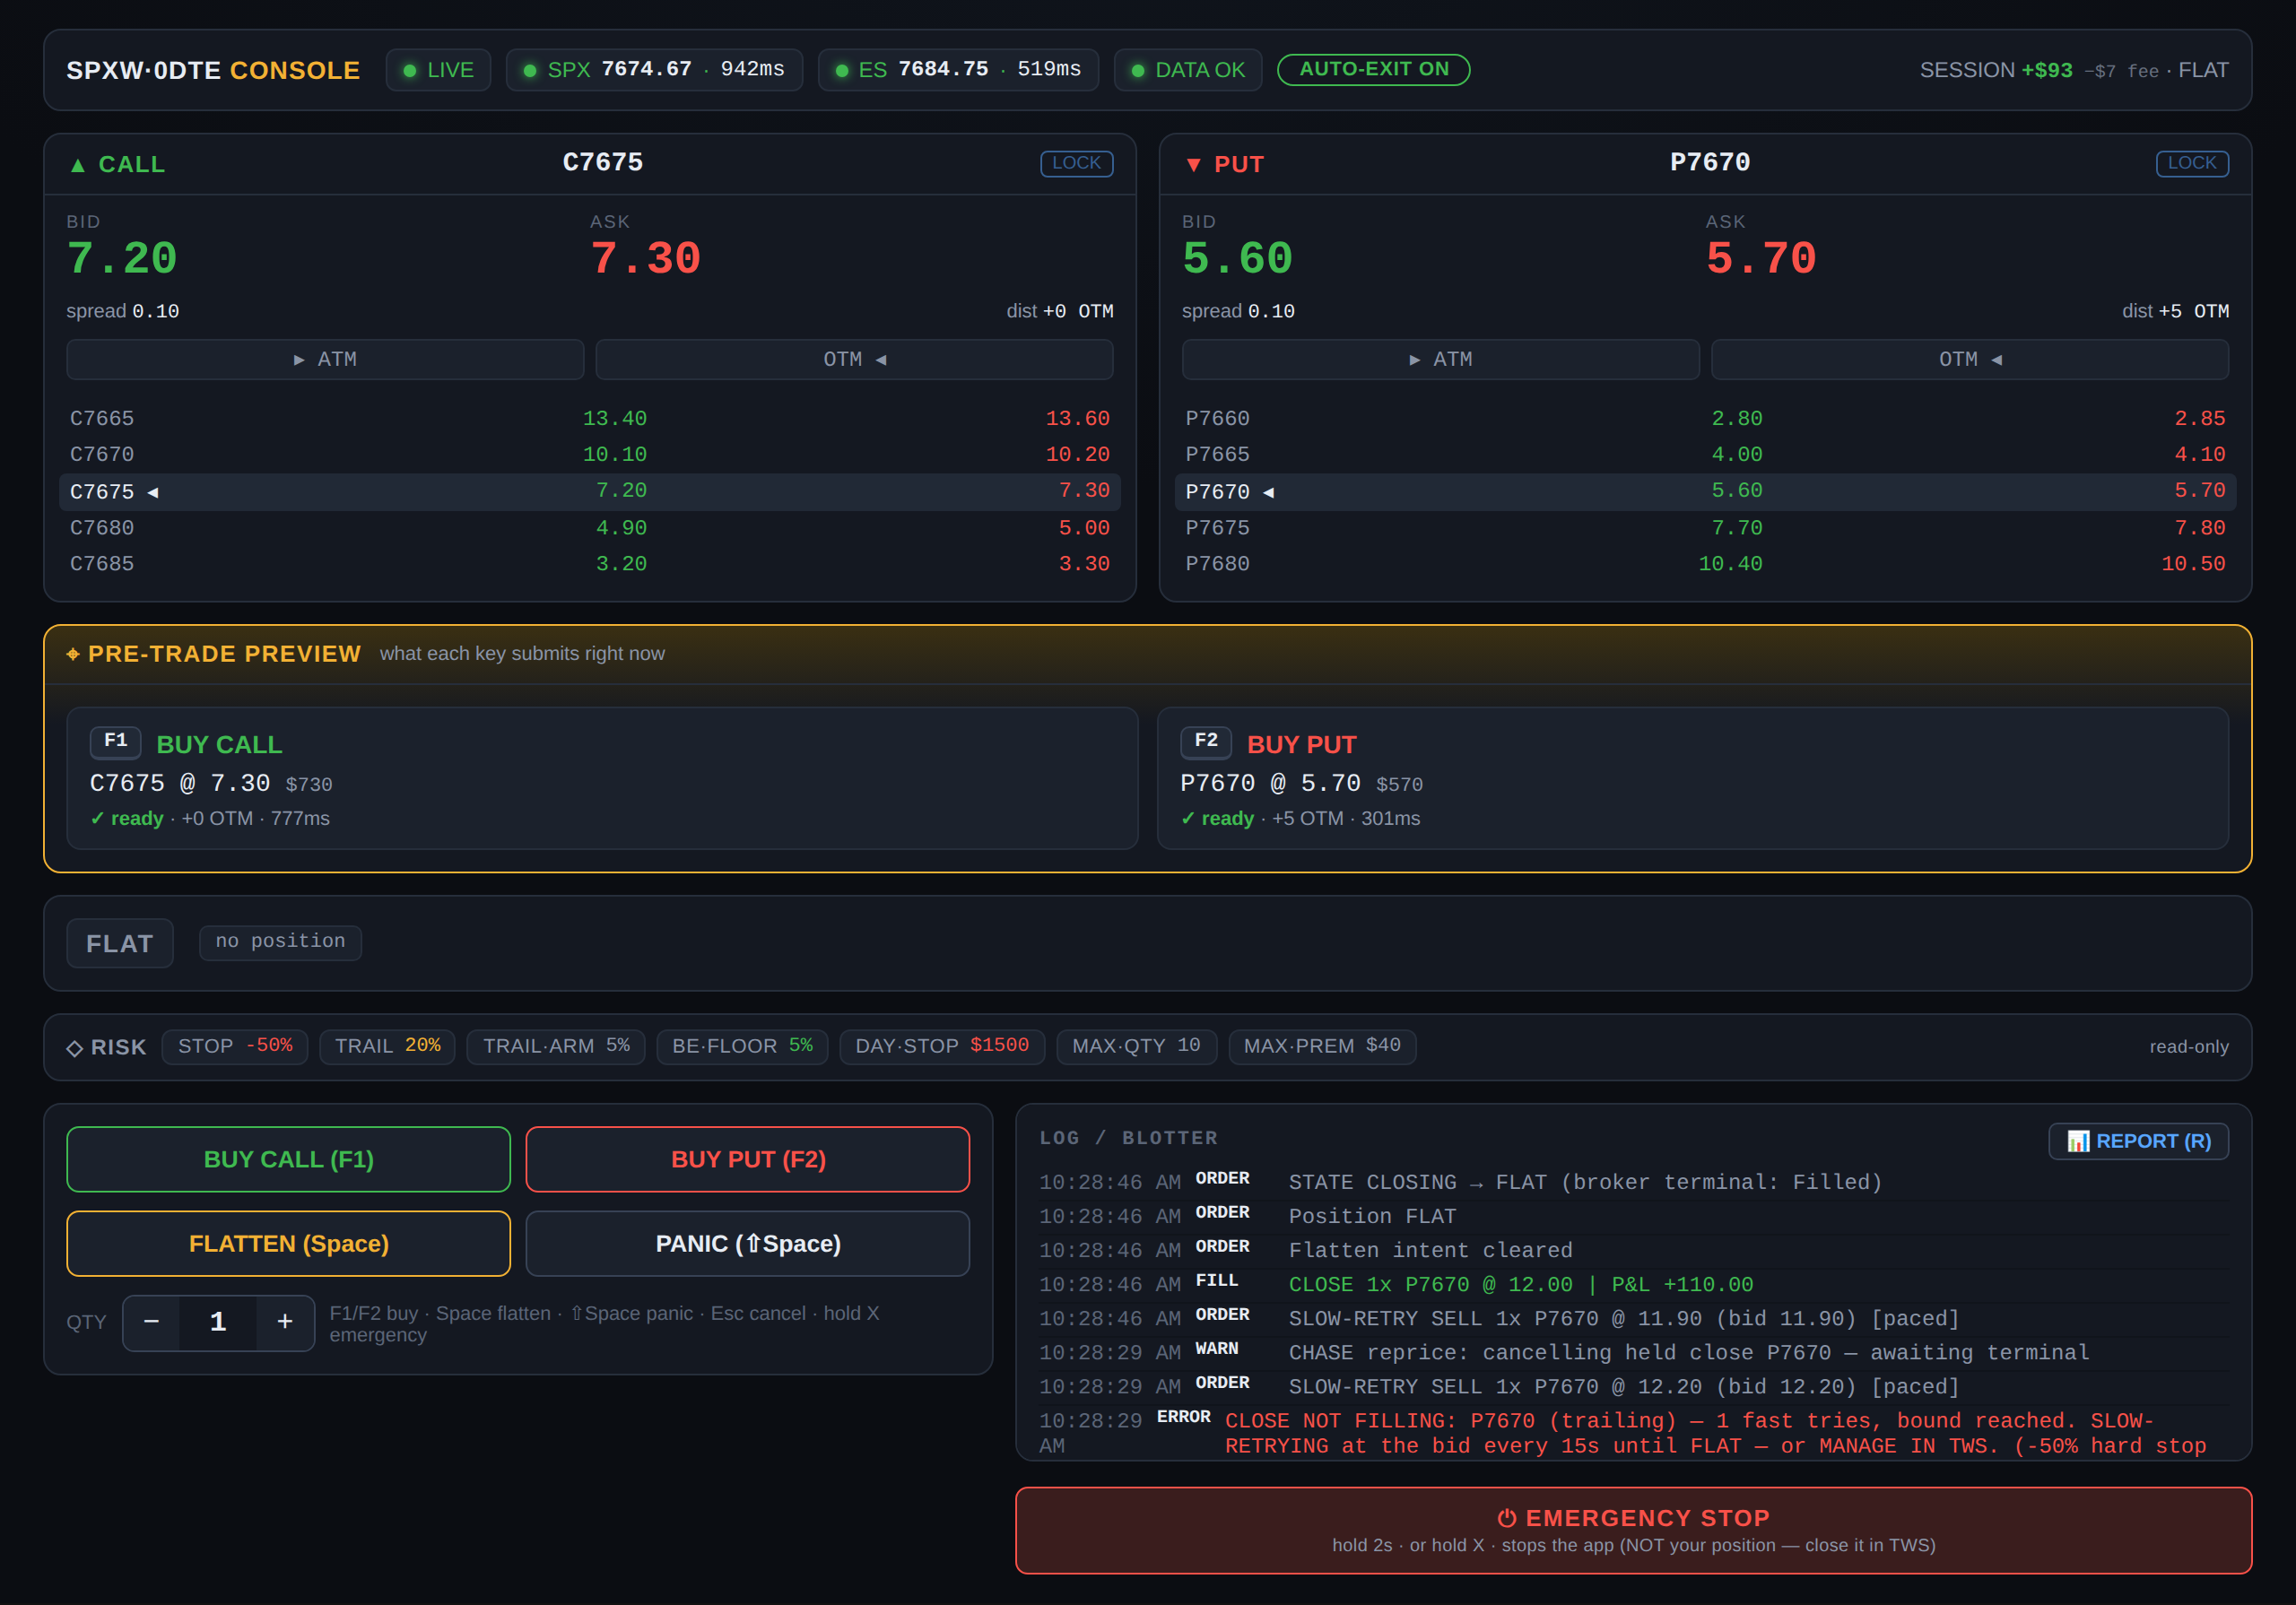Click the FLATTEN (Space) button
The image size is (2296, 1605).
(288, 1243)
